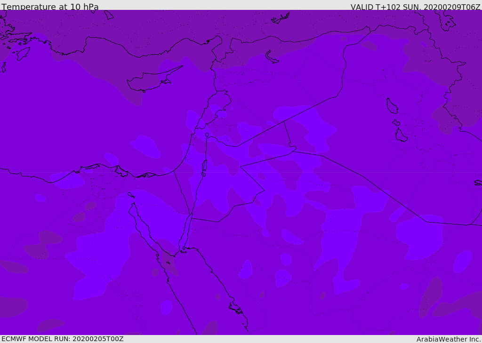The width and height of the screenshot is (482, 343).
Task: Click the Dead Sea outline on the map
Action: coord(204,167)
